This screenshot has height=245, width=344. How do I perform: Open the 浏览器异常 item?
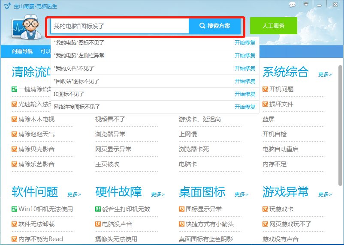[x=110, y=134]
